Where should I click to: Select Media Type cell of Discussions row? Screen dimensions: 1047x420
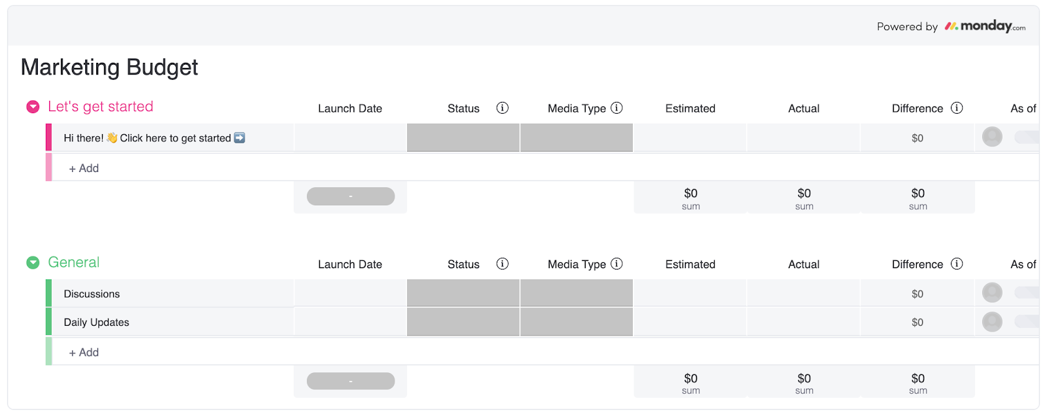coord(577,293)
